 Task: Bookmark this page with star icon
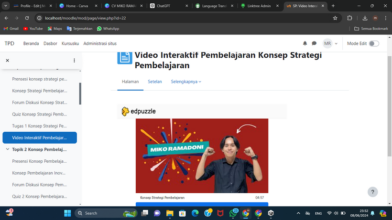(335, 18)
